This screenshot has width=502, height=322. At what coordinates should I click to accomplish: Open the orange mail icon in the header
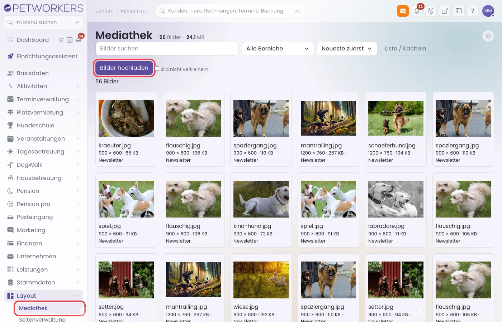coord(403,11)
